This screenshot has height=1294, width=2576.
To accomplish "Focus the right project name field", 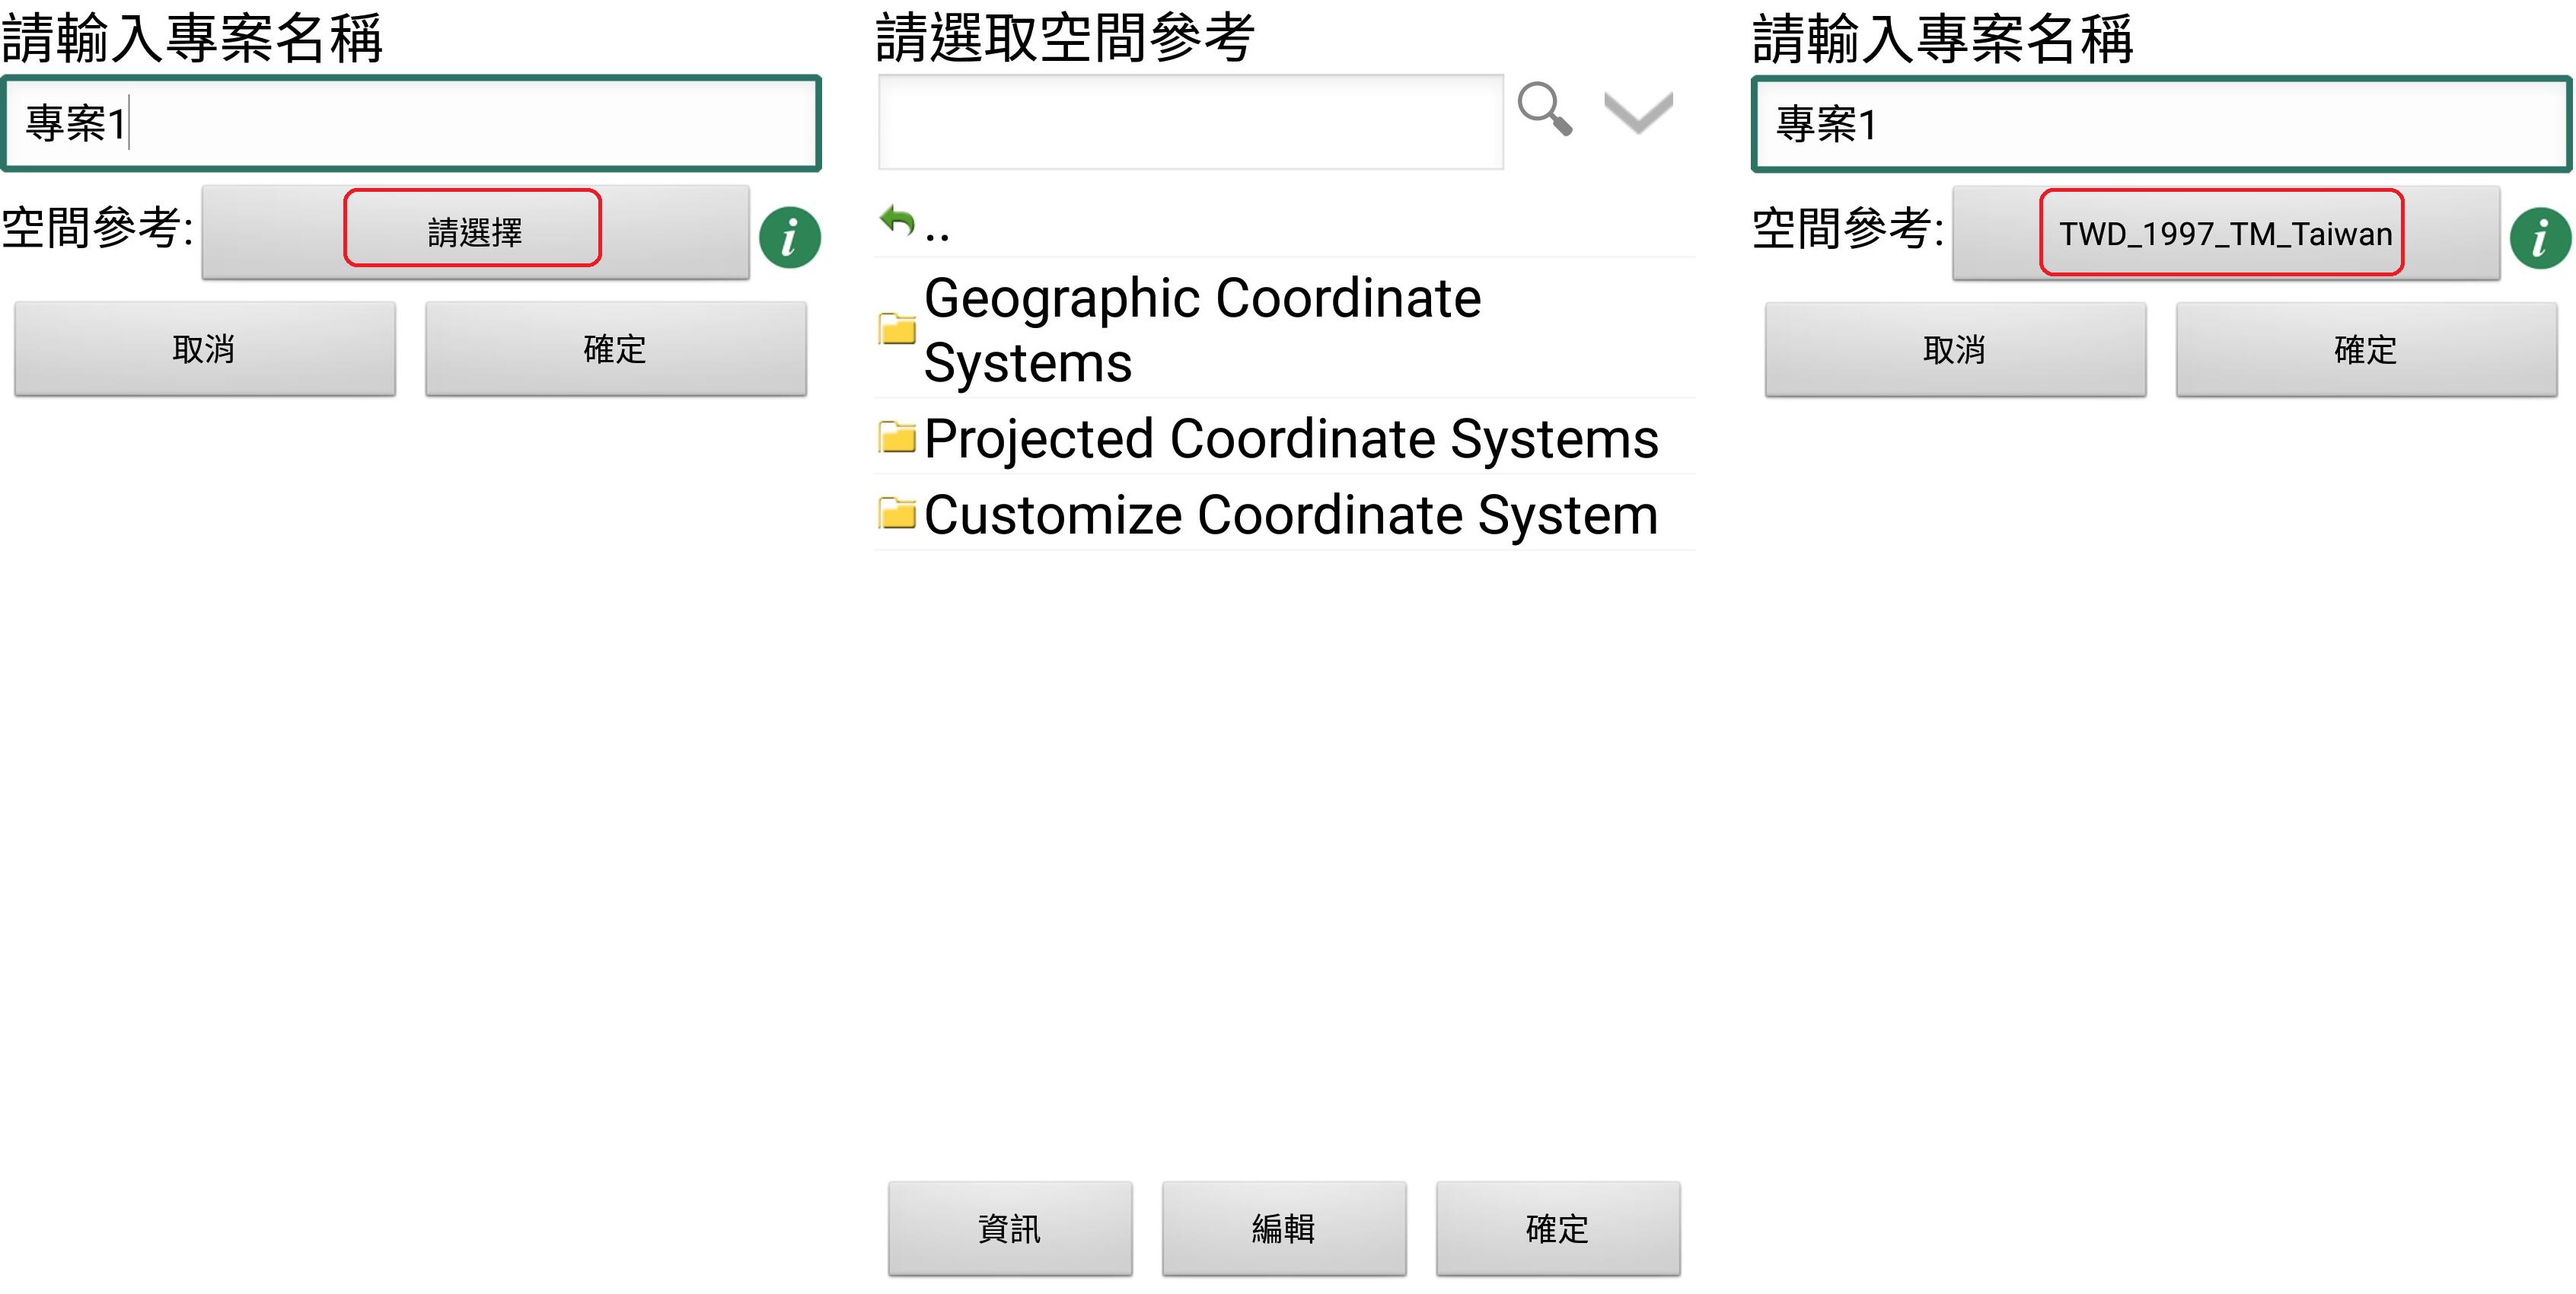I will 2160,124.
